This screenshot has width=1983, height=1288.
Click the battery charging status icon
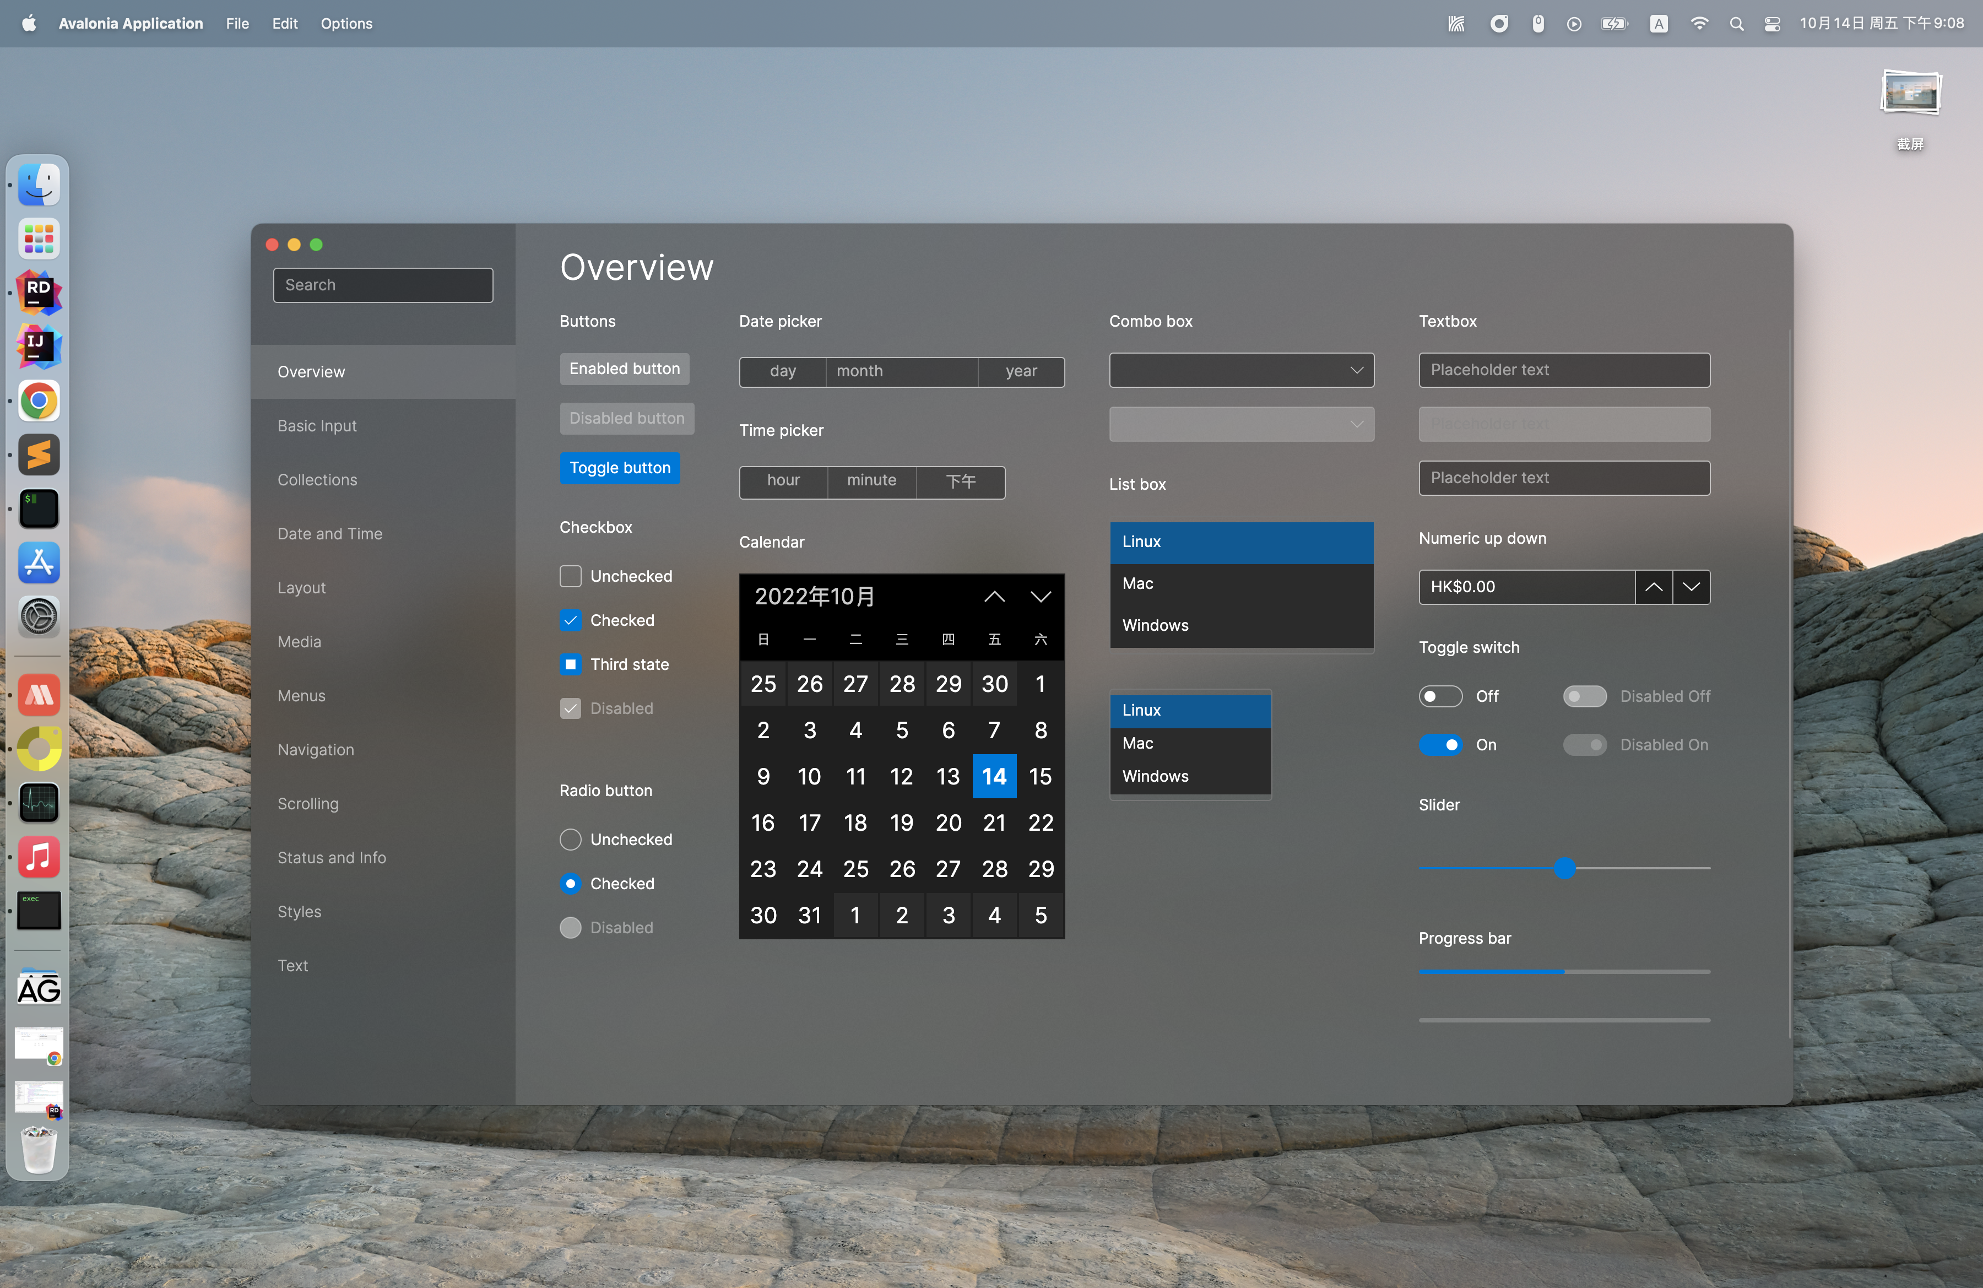tap(1614, 23)
